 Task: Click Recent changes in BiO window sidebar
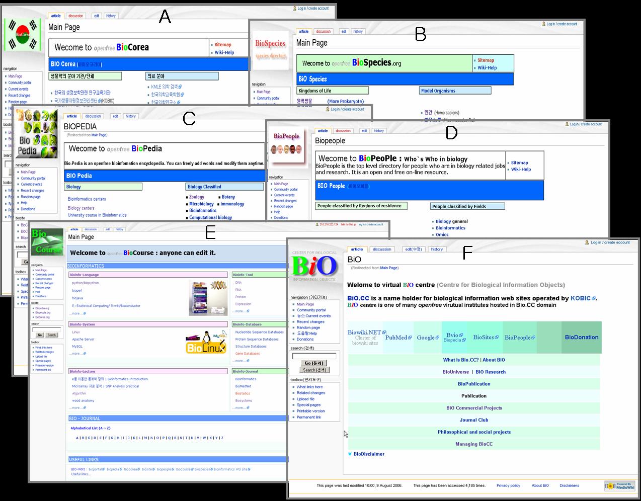point(310,321)
